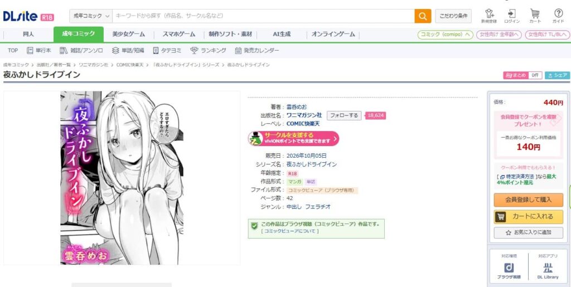Click the 単話 format tag
The height and width of the screenshot is (287, 571).
point(311,182)
